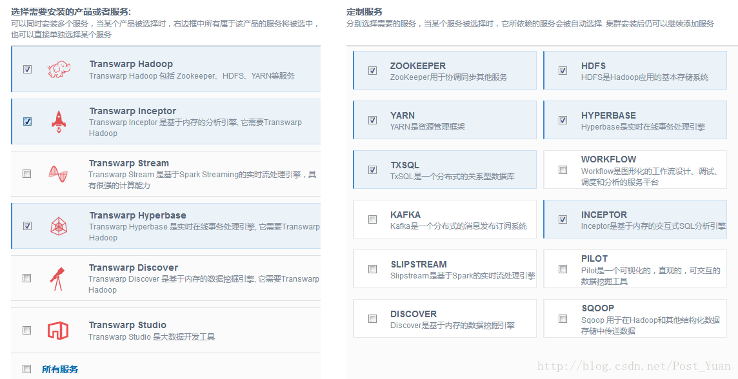Click the 'Transwarp Studio 是大数据开发工具' description
Viewport: 738px width, 379px height.
pos(152,336)
